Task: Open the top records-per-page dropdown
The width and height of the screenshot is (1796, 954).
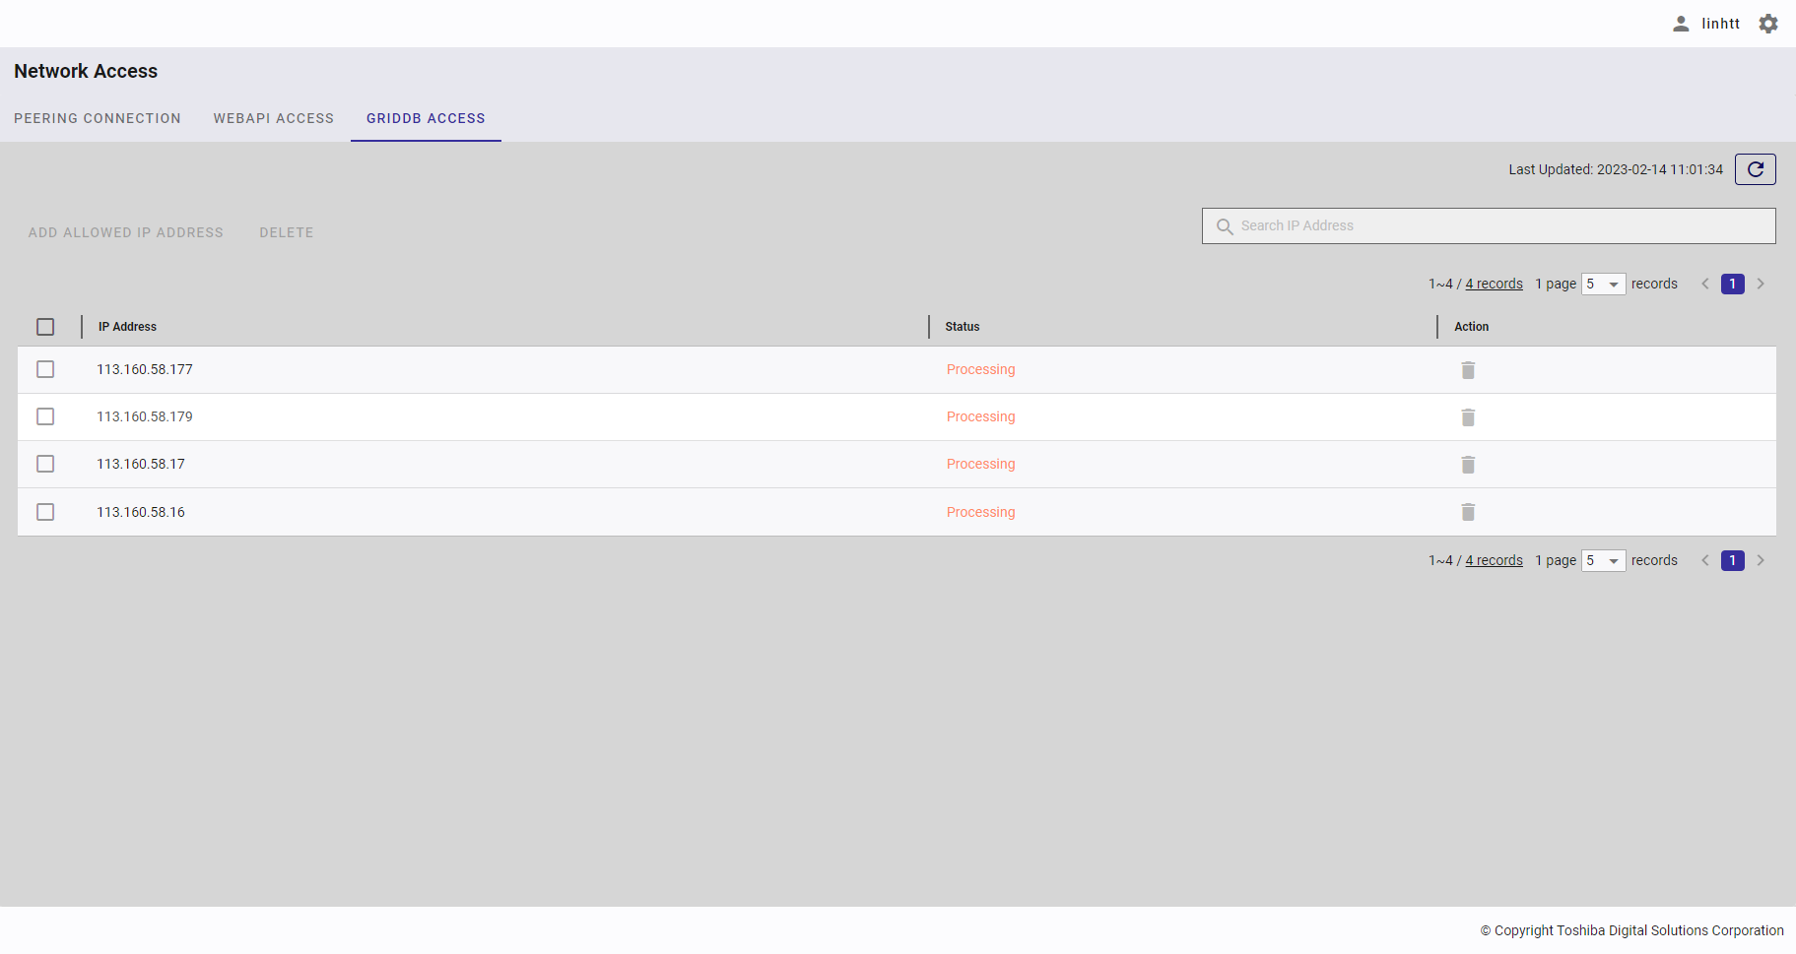Action: pyautogui.click(x=1603, y=285)
